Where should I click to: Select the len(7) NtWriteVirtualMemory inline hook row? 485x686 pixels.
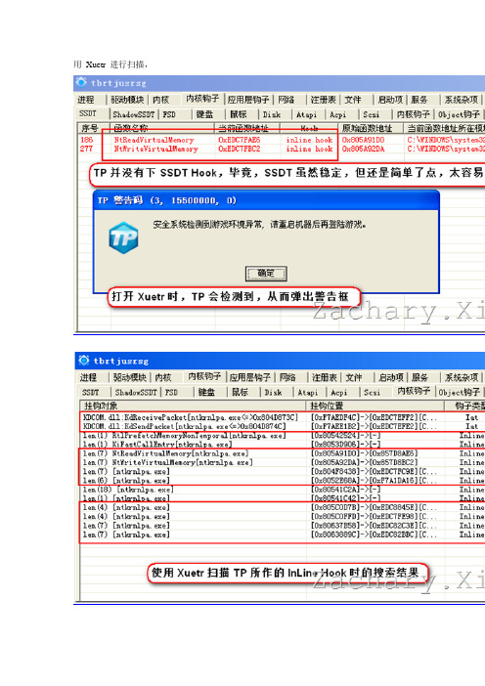(283, 462)
